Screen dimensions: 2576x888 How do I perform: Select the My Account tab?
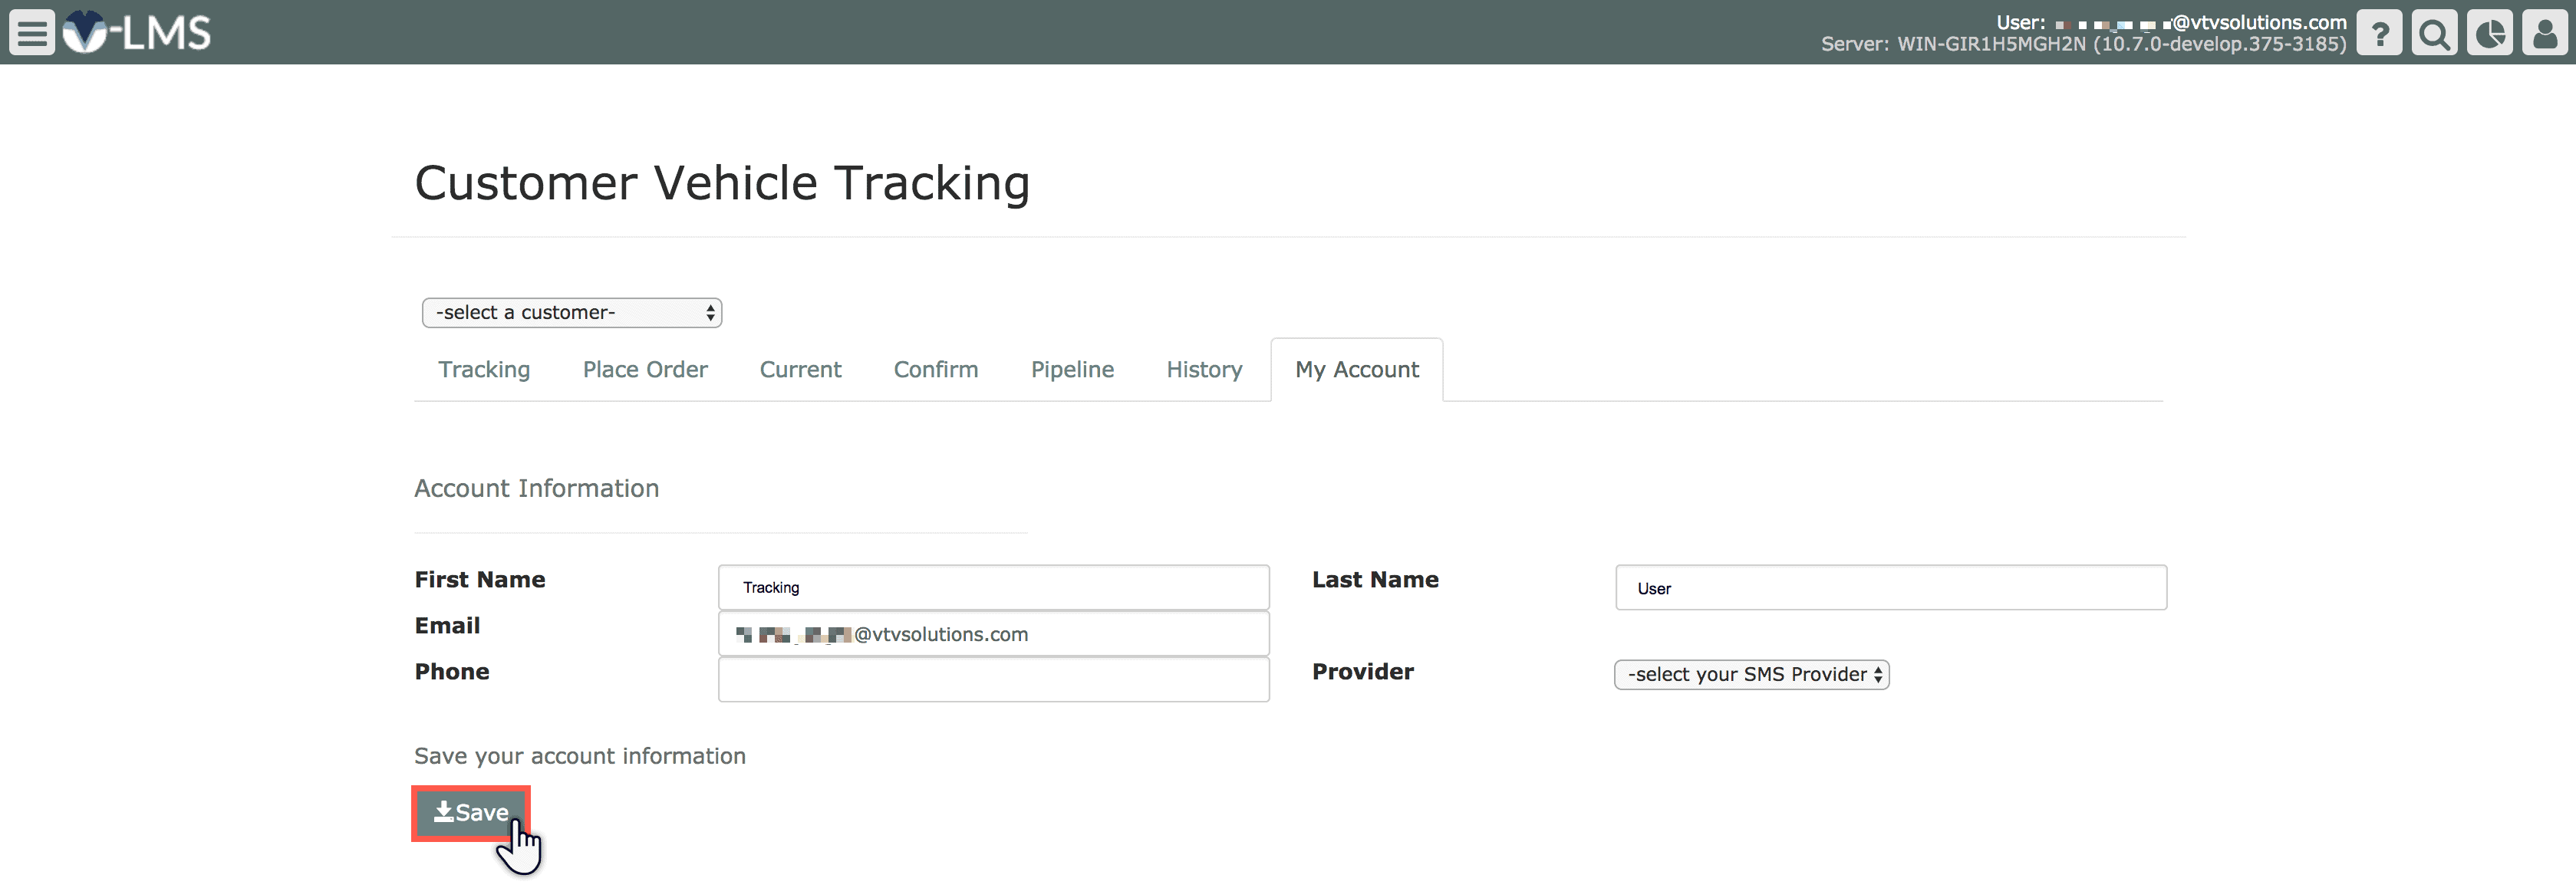tap(1356, 370)
